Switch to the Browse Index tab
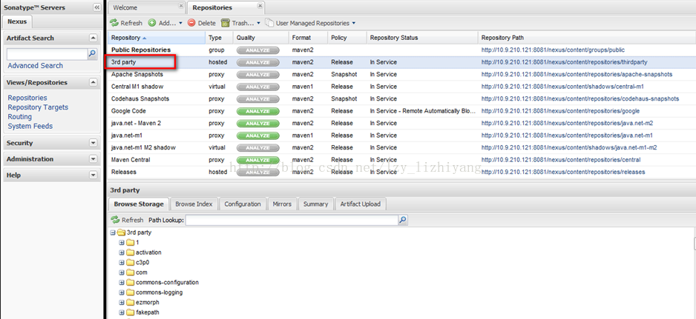Image resolution: width=696 pixels, height=319 pixels. coord(194,204)
